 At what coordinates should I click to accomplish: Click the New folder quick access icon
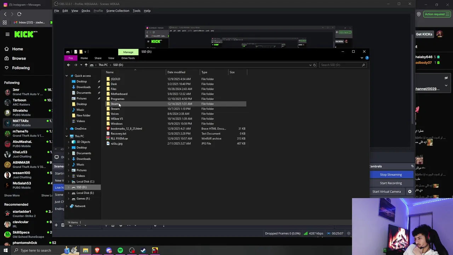pos(81,52)
